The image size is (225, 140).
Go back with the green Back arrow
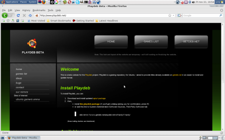pos(5,15)
